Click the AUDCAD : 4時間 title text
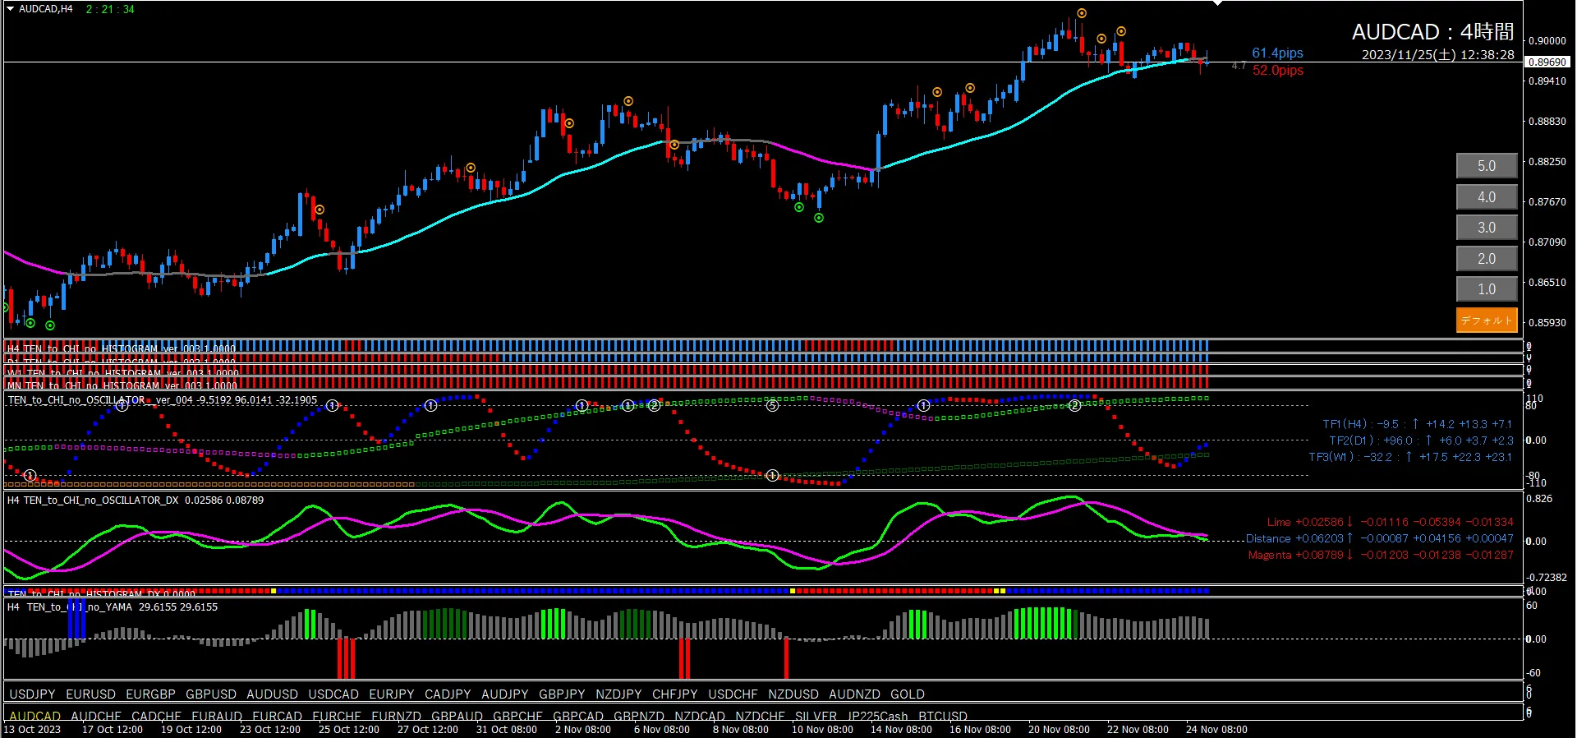1577x738 pixels. (1433, 32)
